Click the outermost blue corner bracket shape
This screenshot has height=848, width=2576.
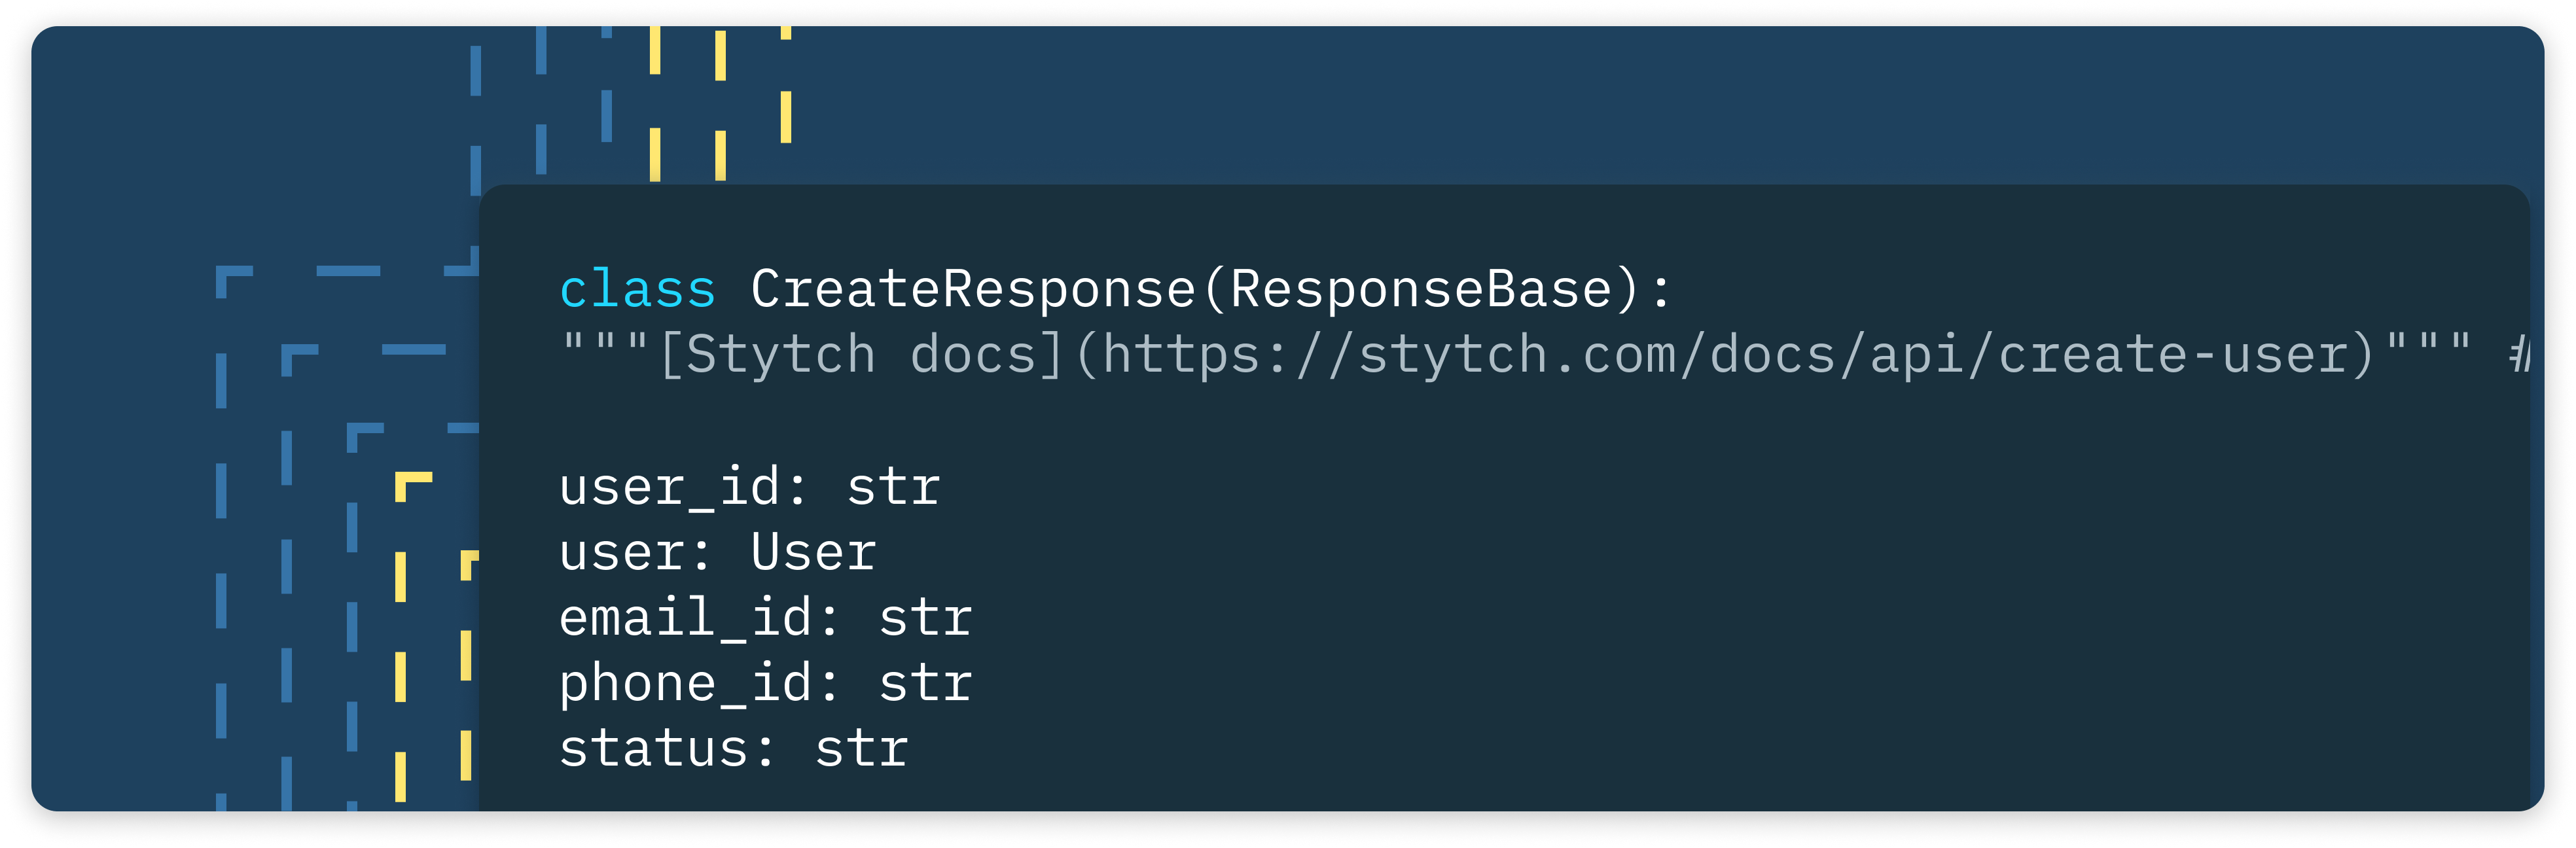coord(234,282)
